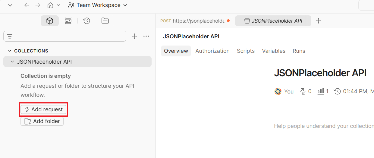Image resolution: width=374 pixels, height=158 pixels.
Task: Click the Add folder button
Action: click(x=42, y=121)
